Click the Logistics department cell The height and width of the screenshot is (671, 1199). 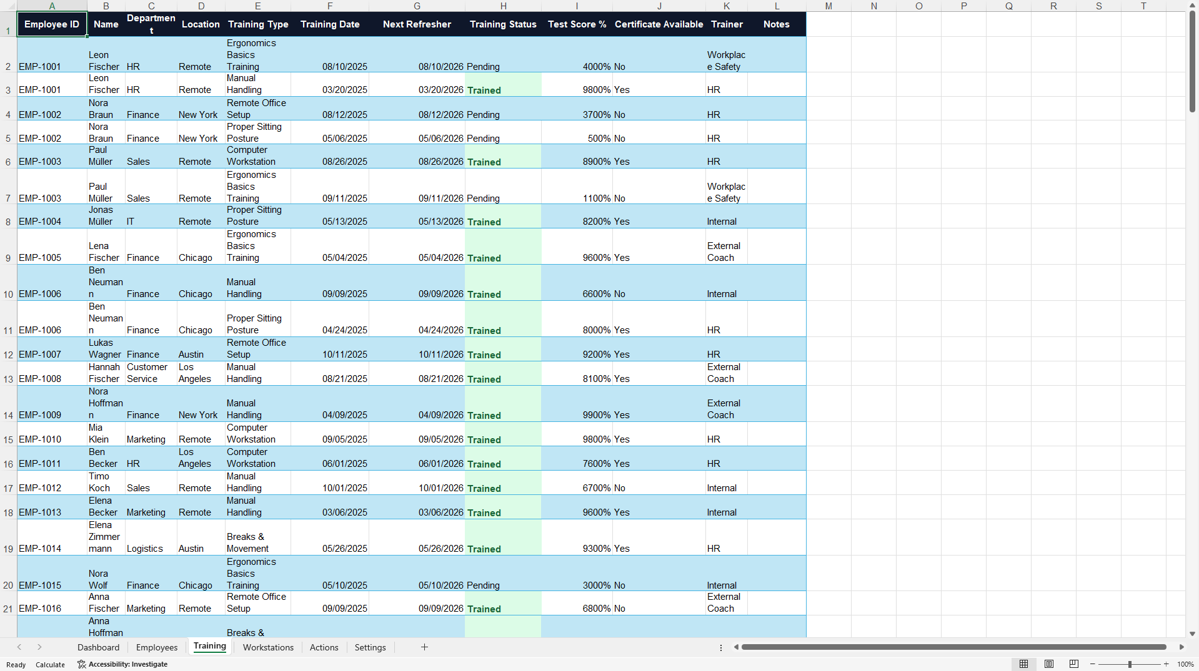tap(151, 537)
